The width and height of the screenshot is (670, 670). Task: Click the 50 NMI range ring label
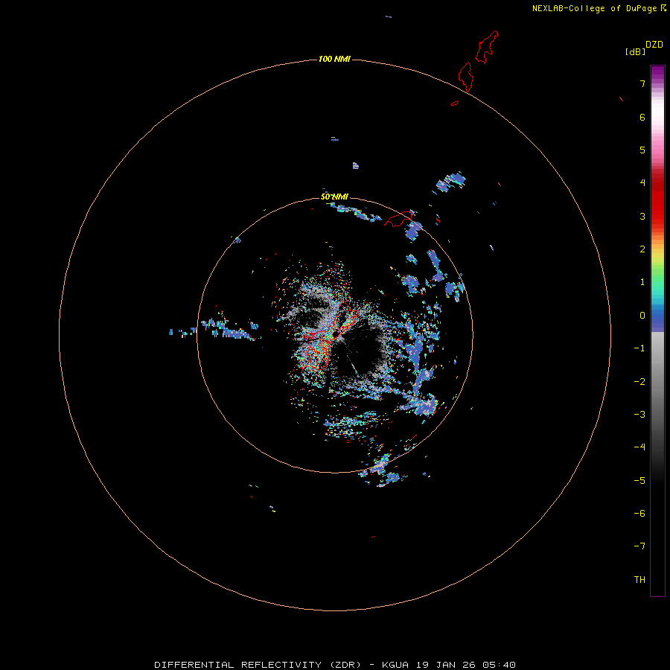[x=334, y=197]
